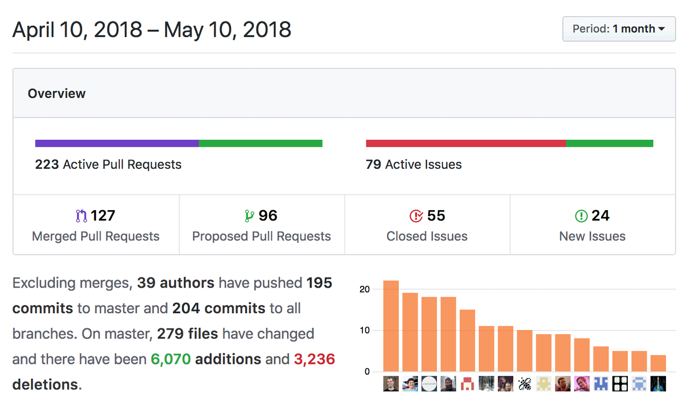Click the yellow pixel identicon avatar

pyautogui.click(x=543, y=383)
